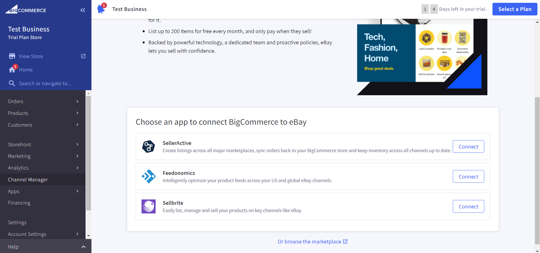Expand the Customers menu chevron

click(x=77, y=125)
